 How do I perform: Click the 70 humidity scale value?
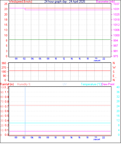(x=2, y=102)
